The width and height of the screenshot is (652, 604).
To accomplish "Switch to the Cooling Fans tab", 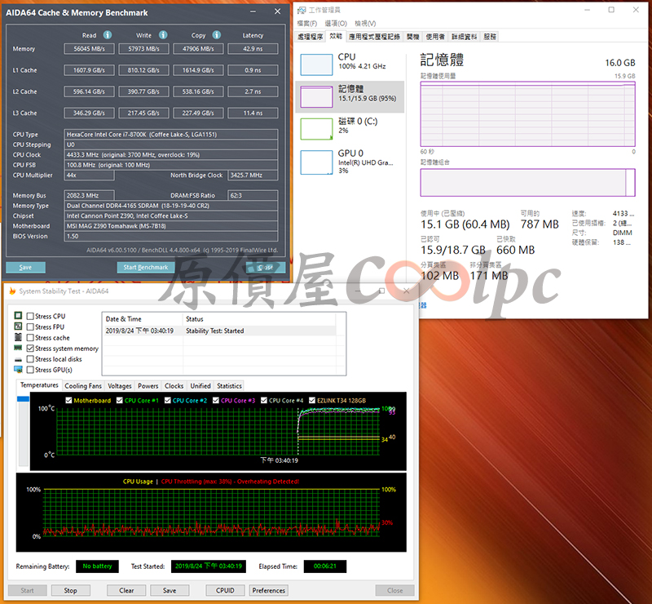I will pos(83,385).
